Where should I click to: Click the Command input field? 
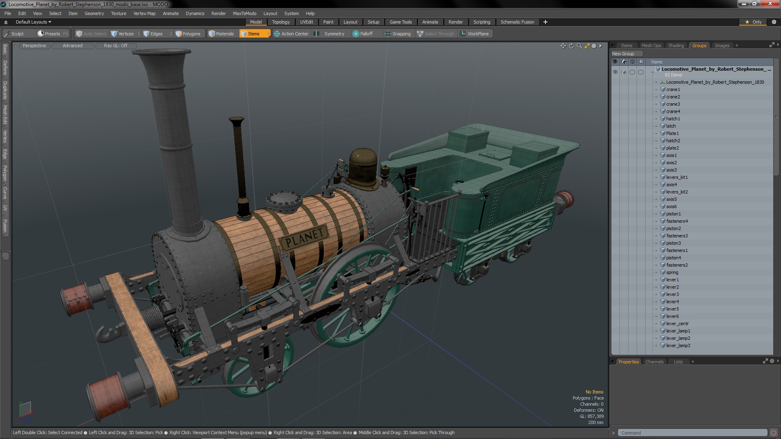pyautogui.click(x=692, y=433)
